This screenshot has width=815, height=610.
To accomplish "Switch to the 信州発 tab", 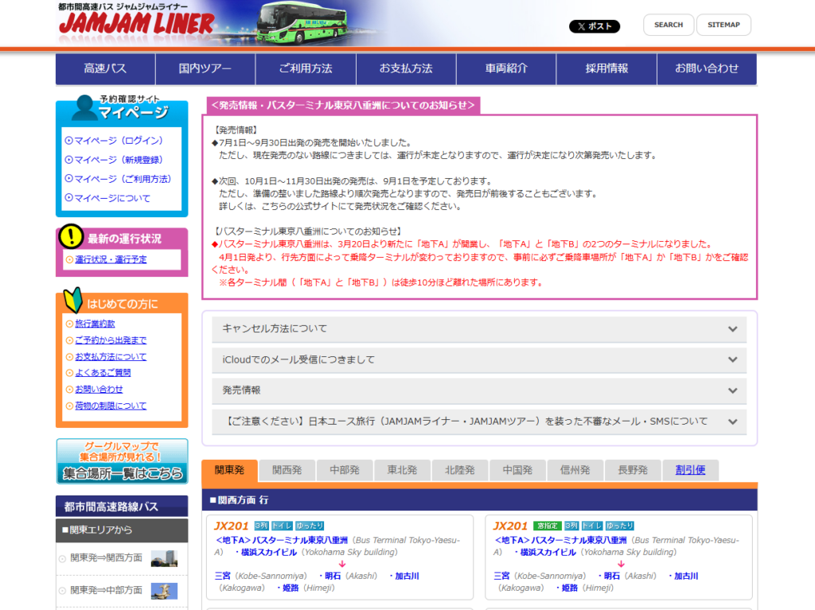I will (x=575, y=471).
